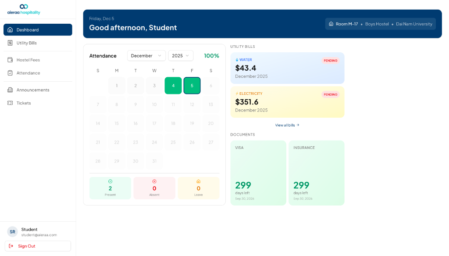The height and width of the screenshot is (256, 449).
Task: Click the home icon beside Room M-17
Action: [x=331, y=24]
